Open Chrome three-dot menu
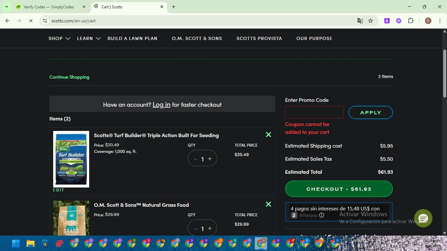 440,21
